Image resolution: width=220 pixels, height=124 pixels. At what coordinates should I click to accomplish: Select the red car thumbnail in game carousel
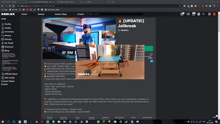click(108, 34)
